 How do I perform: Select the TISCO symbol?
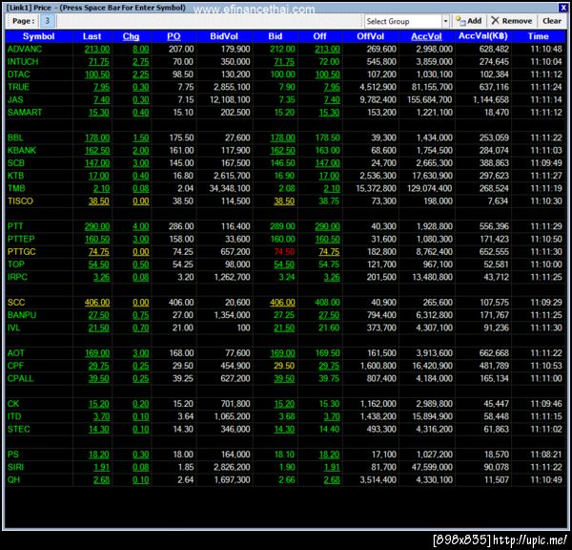[20, 201]
